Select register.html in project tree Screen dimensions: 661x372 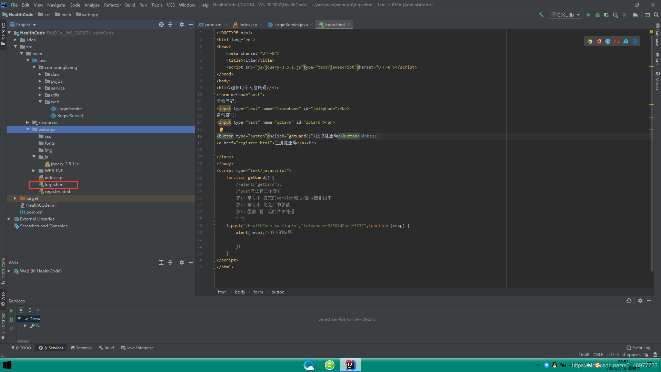coord(57,192)
